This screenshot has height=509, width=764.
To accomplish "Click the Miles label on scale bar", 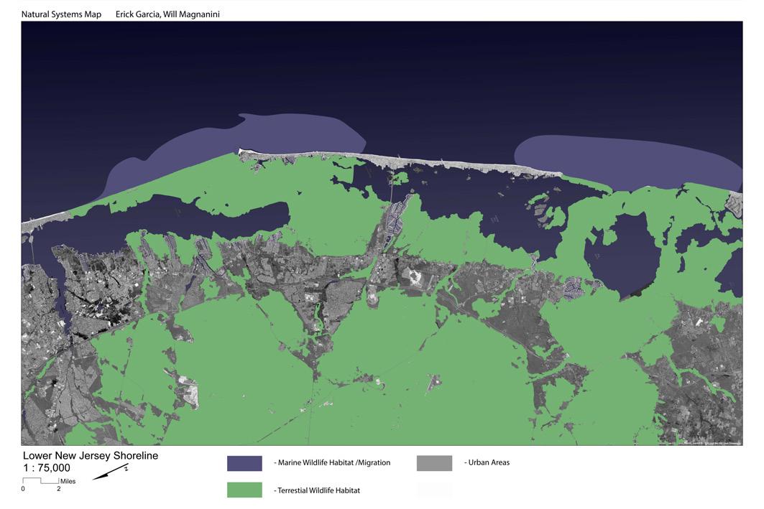I will [68, 481].
